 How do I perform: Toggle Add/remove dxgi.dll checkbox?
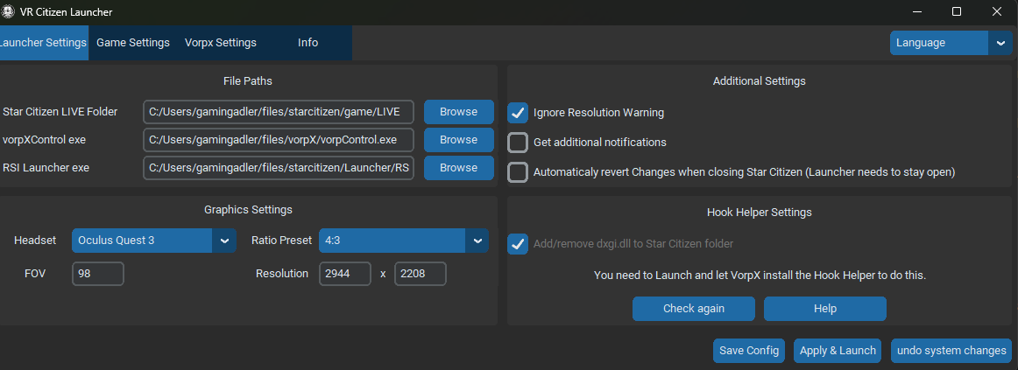(518, 244)
